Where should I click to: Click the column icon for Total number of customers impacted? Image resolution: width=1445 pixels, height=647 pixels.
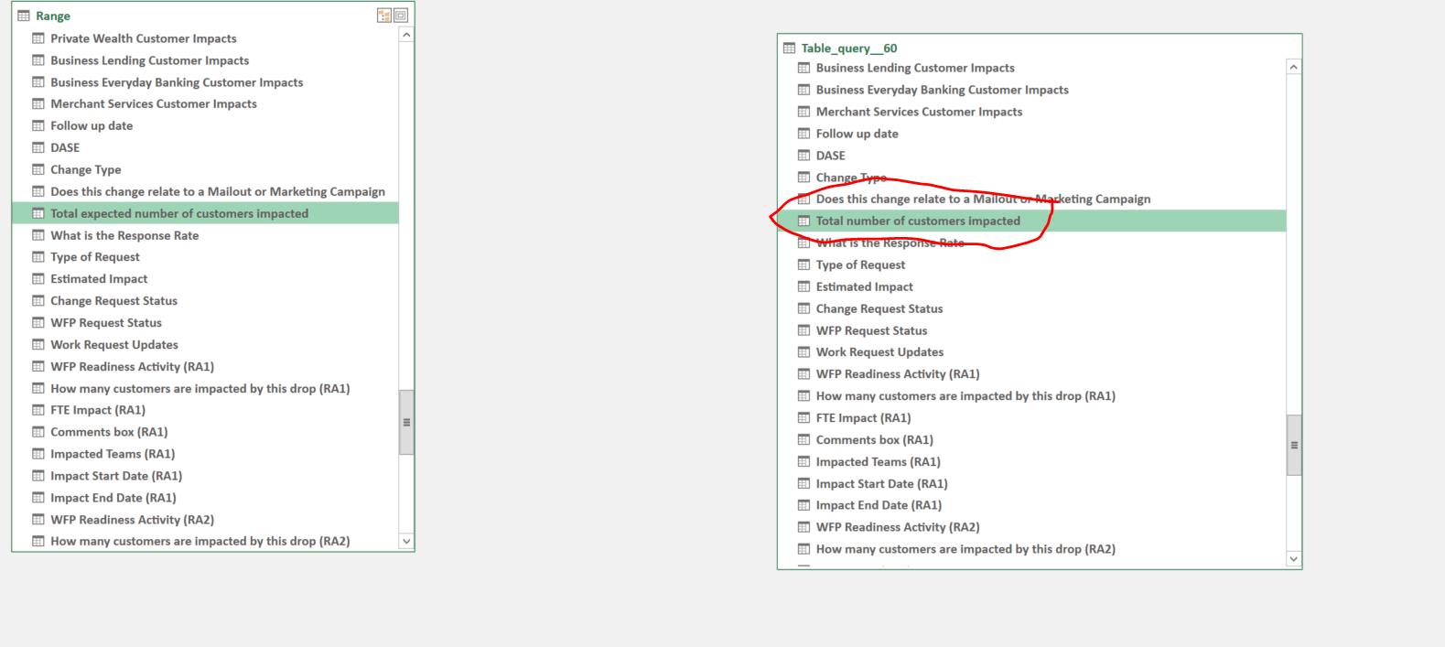[803, 221]
